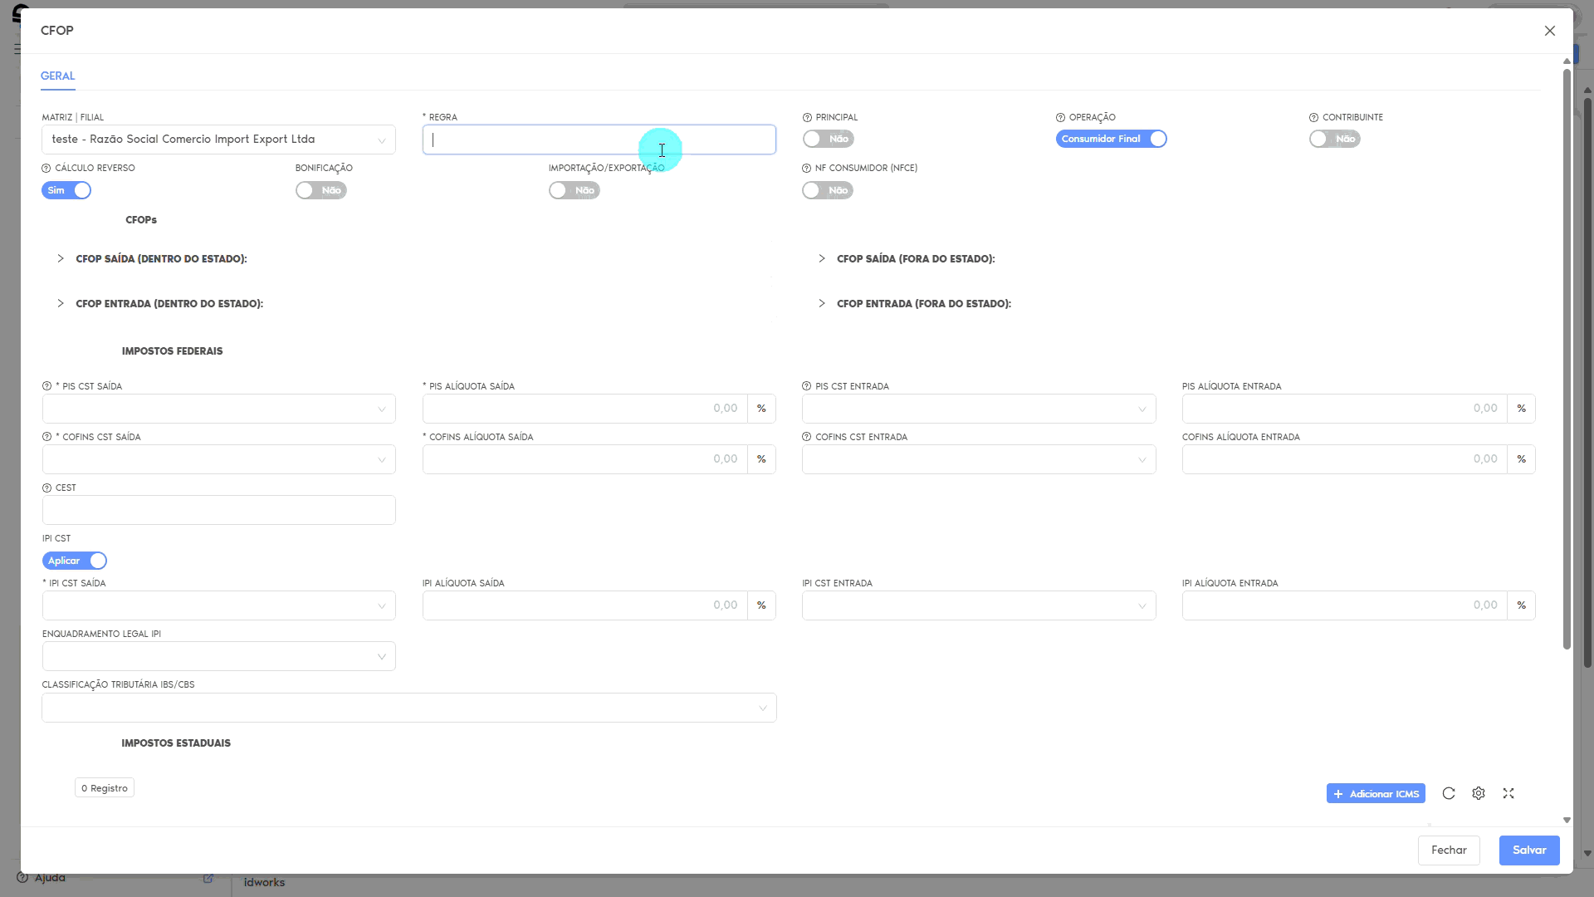The height and width of the screenshot is (897, 1594).
Task: Open the PIS CST Entrada dropdown
Action: [979, 409]
